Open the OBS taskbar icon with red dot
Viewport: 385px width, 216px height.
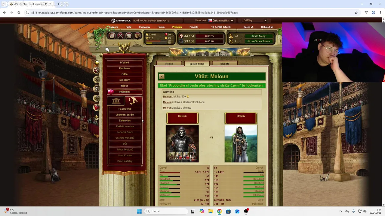246,211
